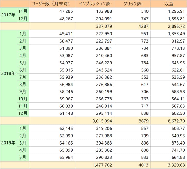The width and height of the screenshot is (187, 169).
Task: Click the 2019年 year label cell
Action: 8,143
